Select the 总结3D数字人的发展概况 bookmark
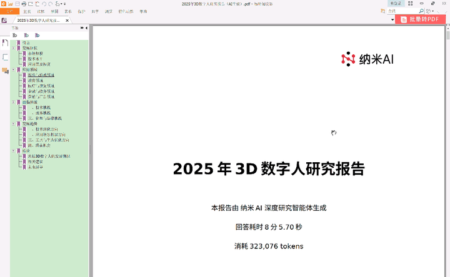This screenshot has height=277, width=450. click(x=49, y=156)
